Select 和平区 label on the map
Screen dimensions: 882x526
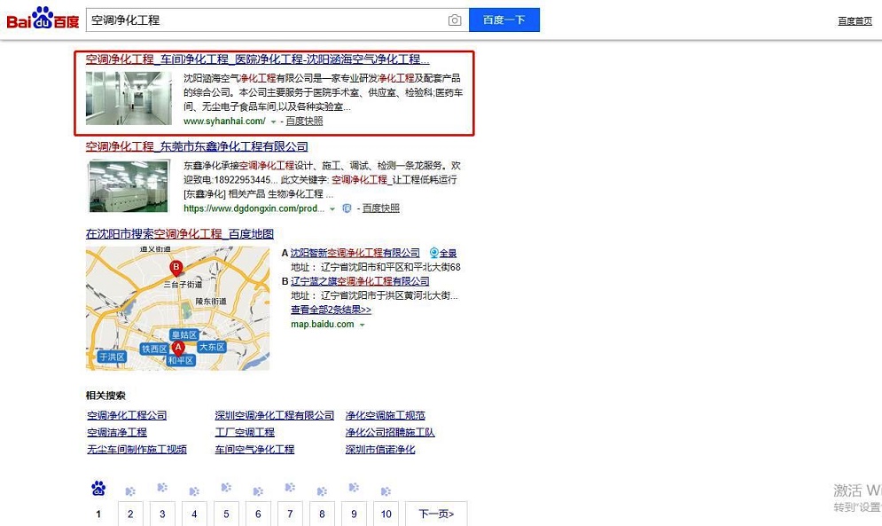181,360
